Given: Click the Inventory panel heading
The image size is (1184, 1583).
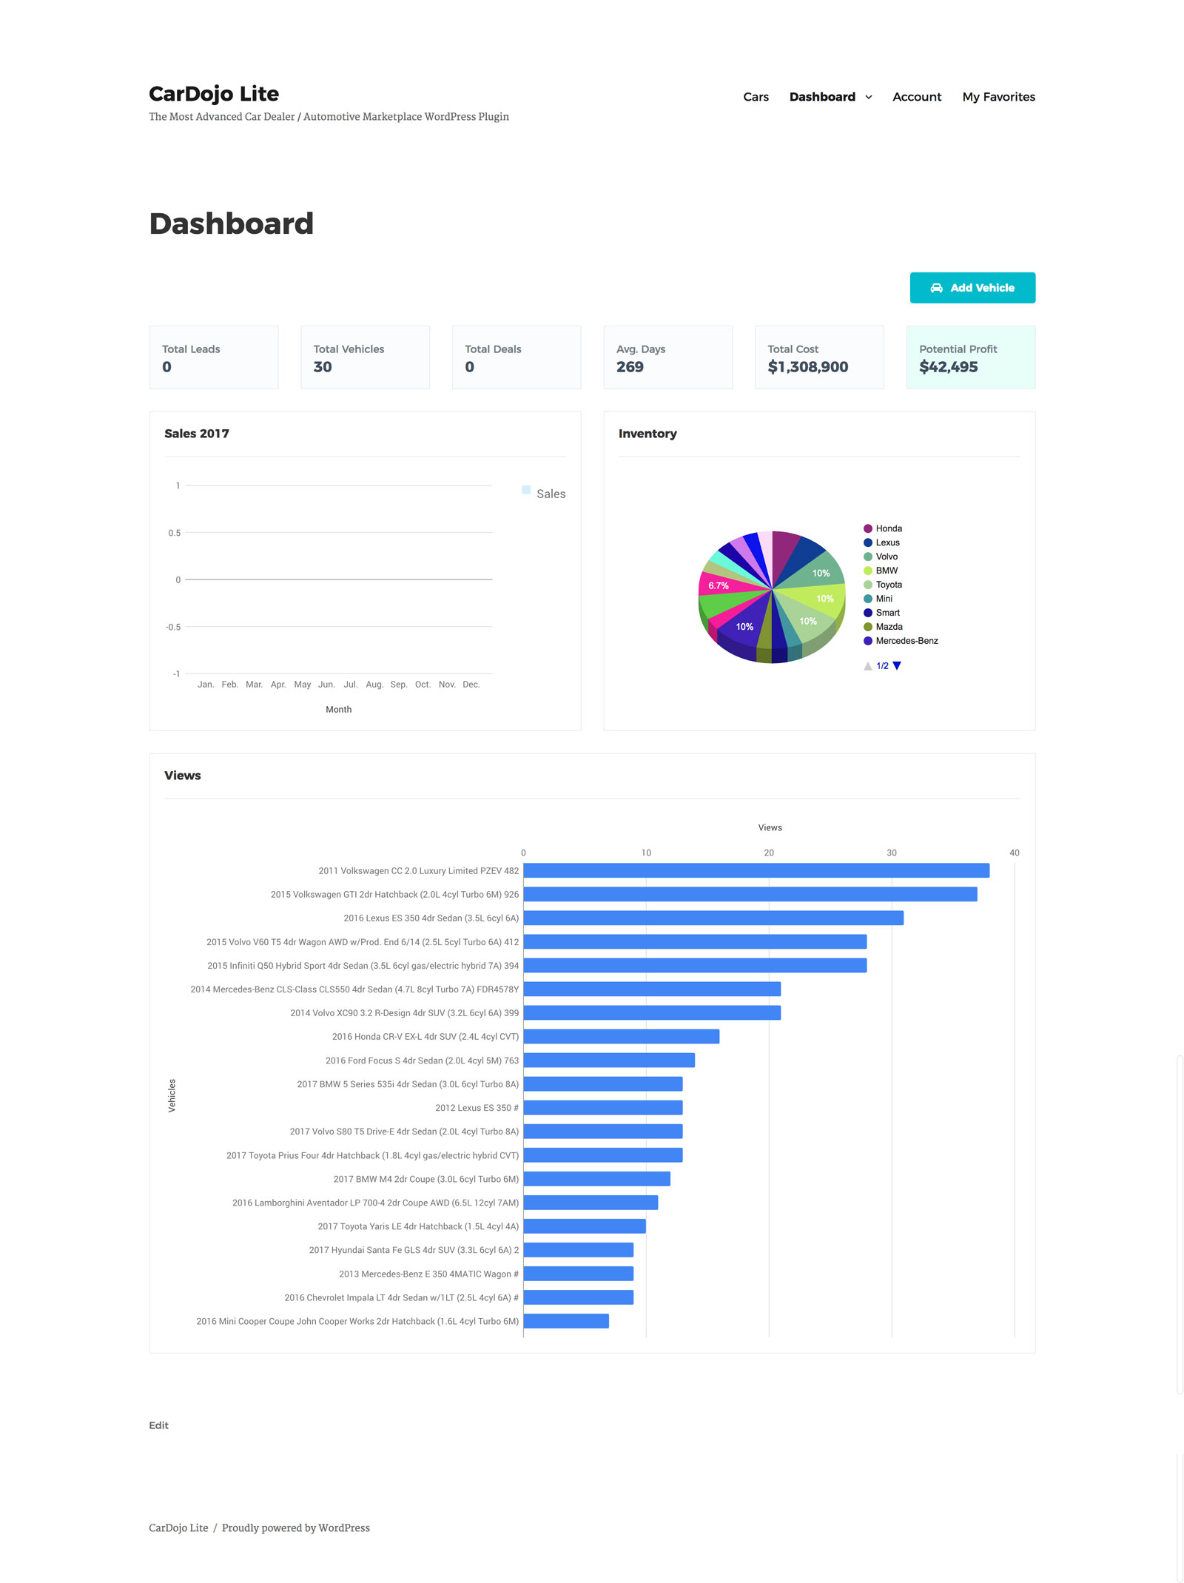Looking at the screenshot, I should pos(647,433).
